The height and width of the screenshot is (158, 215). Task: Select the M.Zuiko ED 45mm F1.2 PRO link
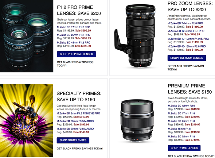pos(73,42)
